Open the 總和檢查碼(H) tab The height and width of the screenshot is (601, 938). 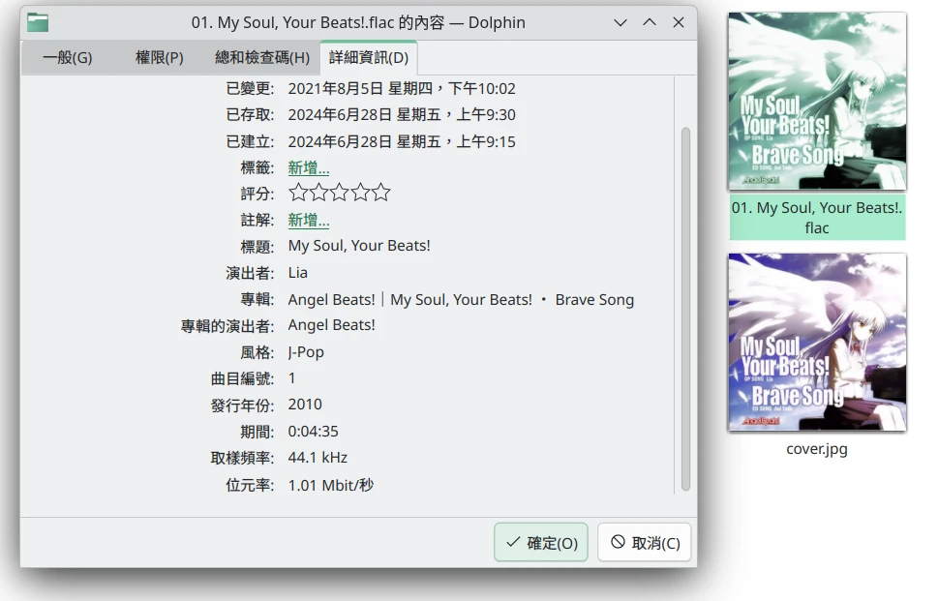(x=262, y=57)
